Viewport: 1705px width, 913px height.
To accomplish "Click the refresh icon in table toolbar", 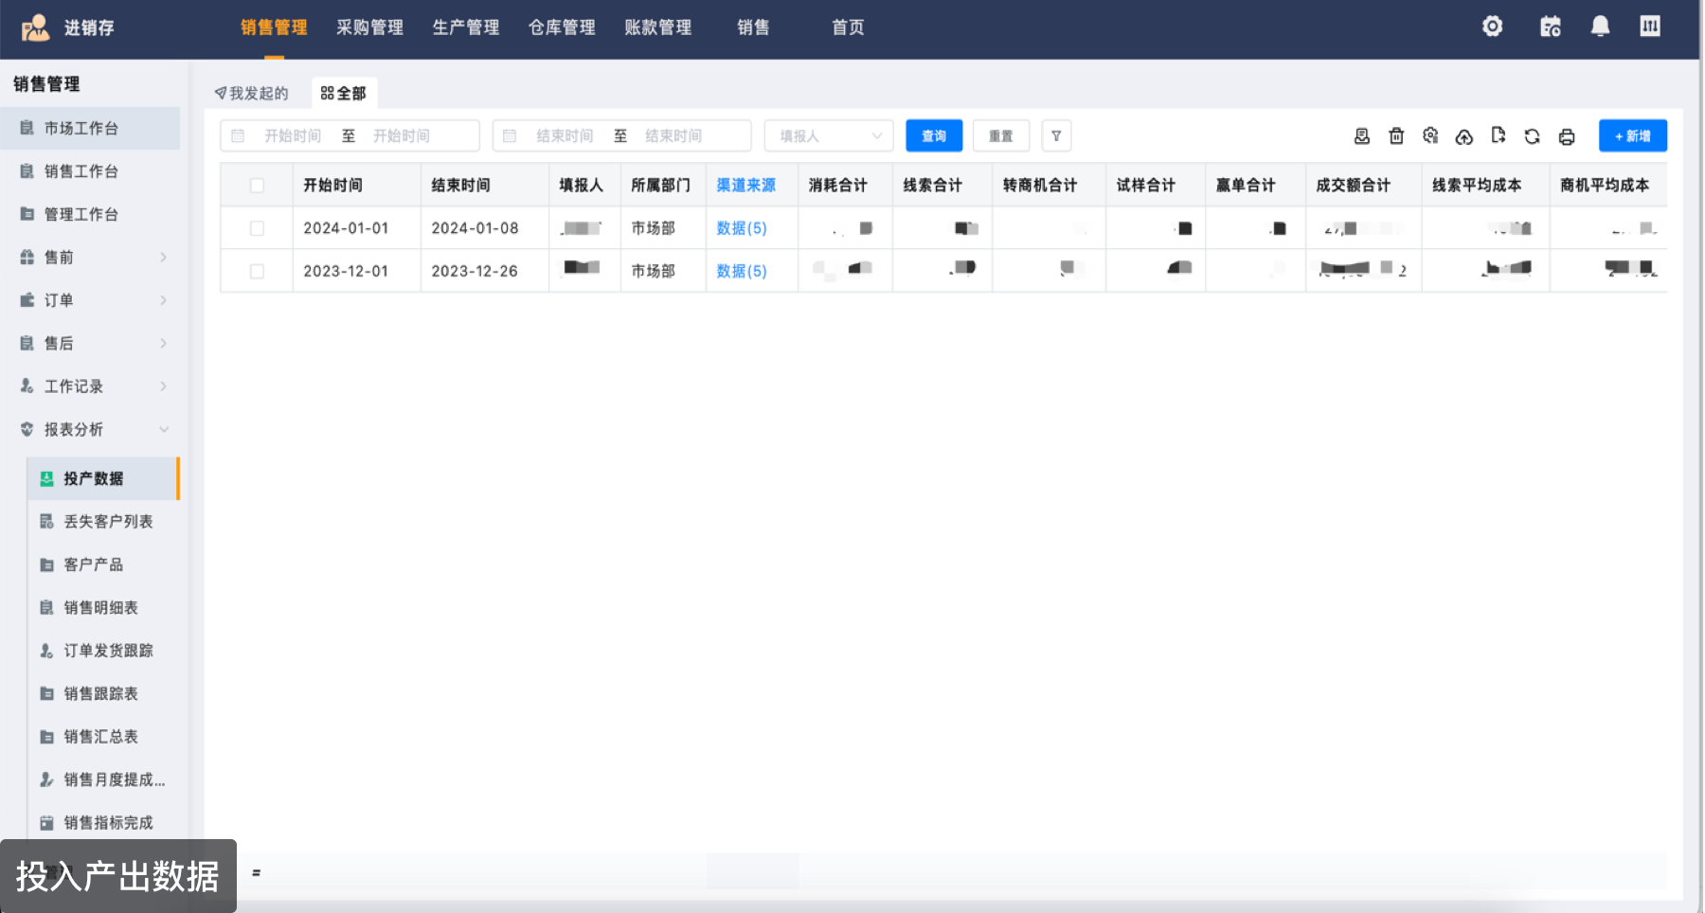I will [1532, 136].
